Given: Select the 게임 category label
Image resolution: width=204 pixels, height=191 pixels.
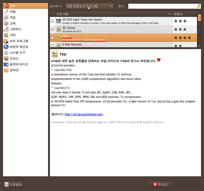Looking at the screenshot, I should click(x=13, y=18).
